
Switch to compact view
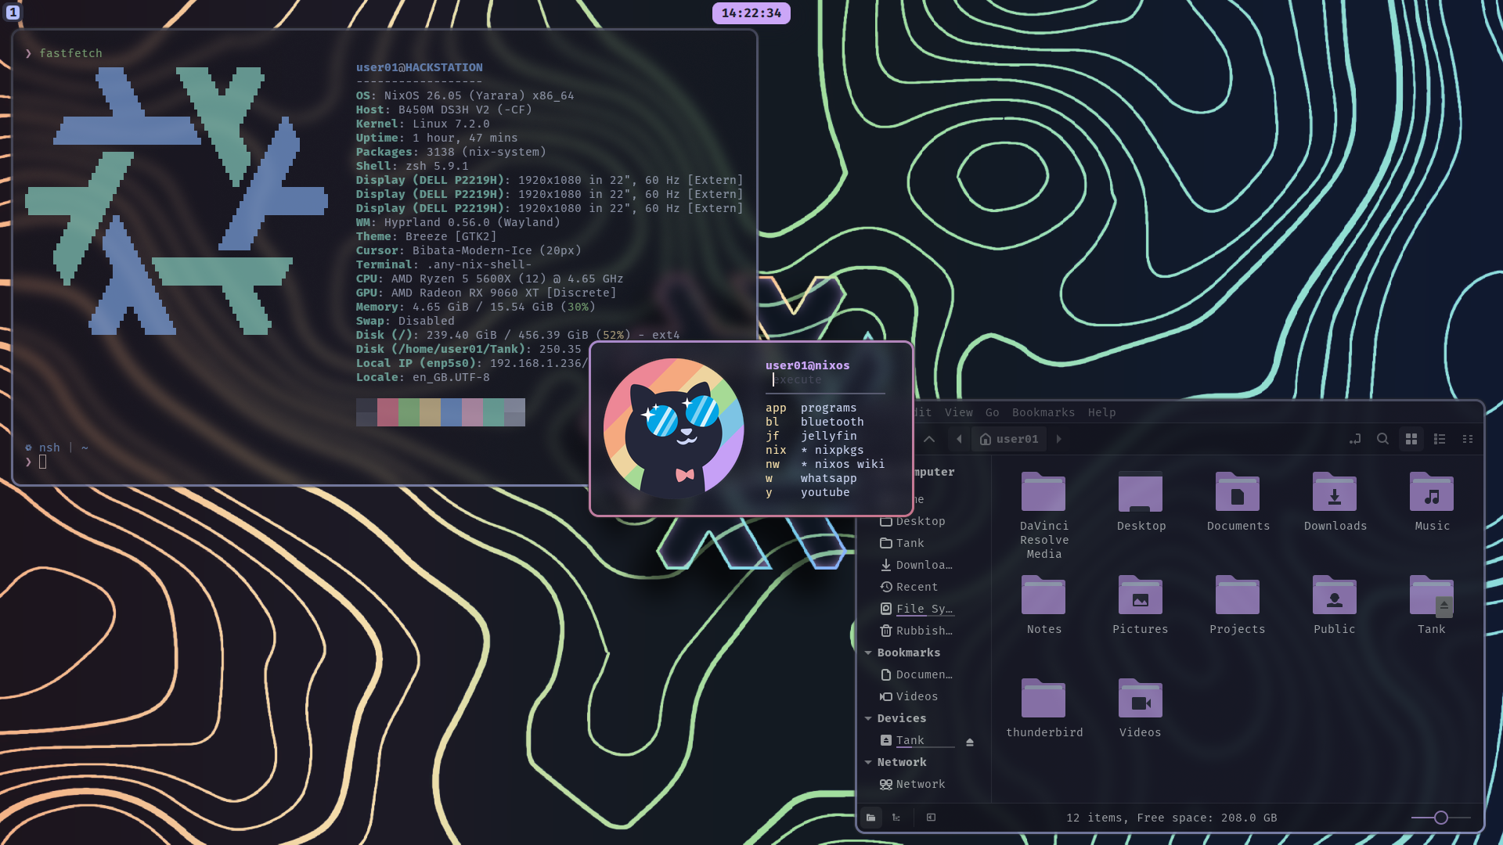[x=1468, y=439]
